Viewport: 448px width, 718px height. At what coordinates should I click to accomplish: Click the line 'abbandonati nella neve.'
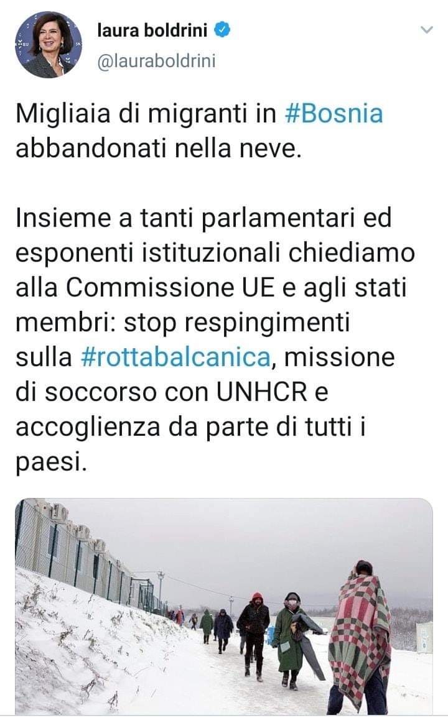[159, 149]
